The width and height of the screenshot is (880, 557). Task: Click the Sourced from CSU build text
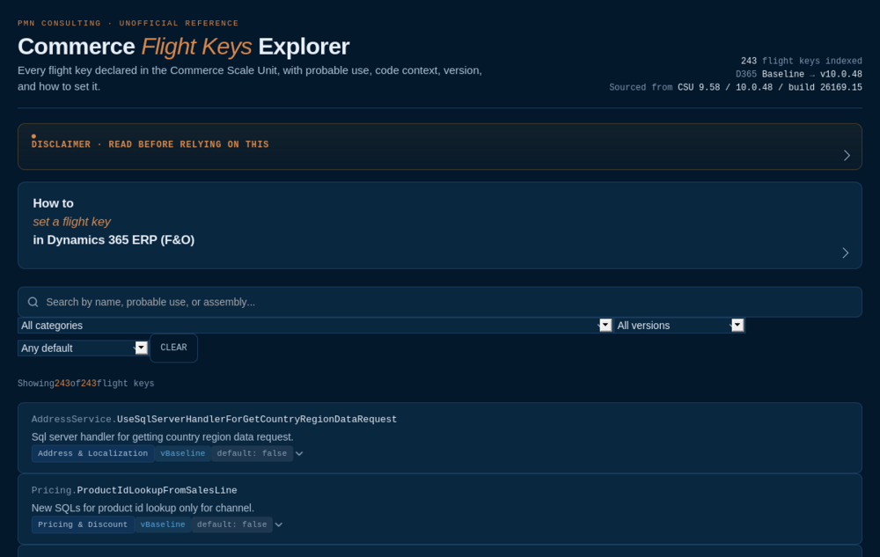(x=736, y=87)
